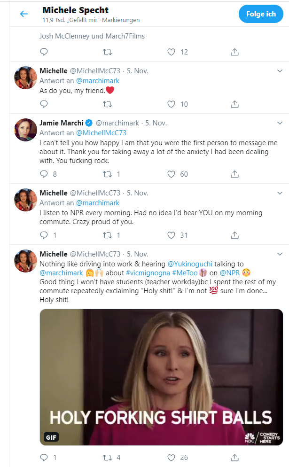Open the @Yukinoguchi mention link
The width and height of the screenshot is (289, 467).
(x=190, y=264)
